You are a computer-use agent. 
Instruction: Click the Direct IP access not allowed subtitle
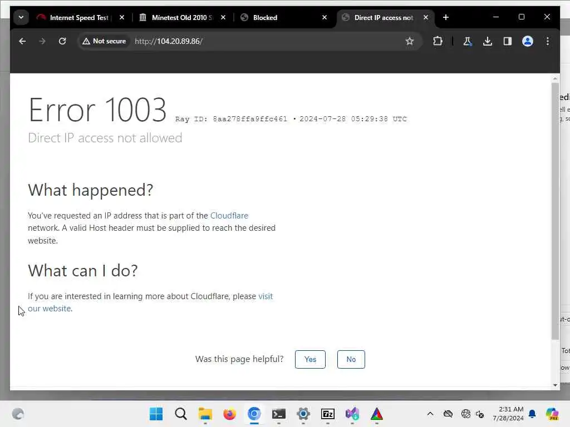click(105, 138)
